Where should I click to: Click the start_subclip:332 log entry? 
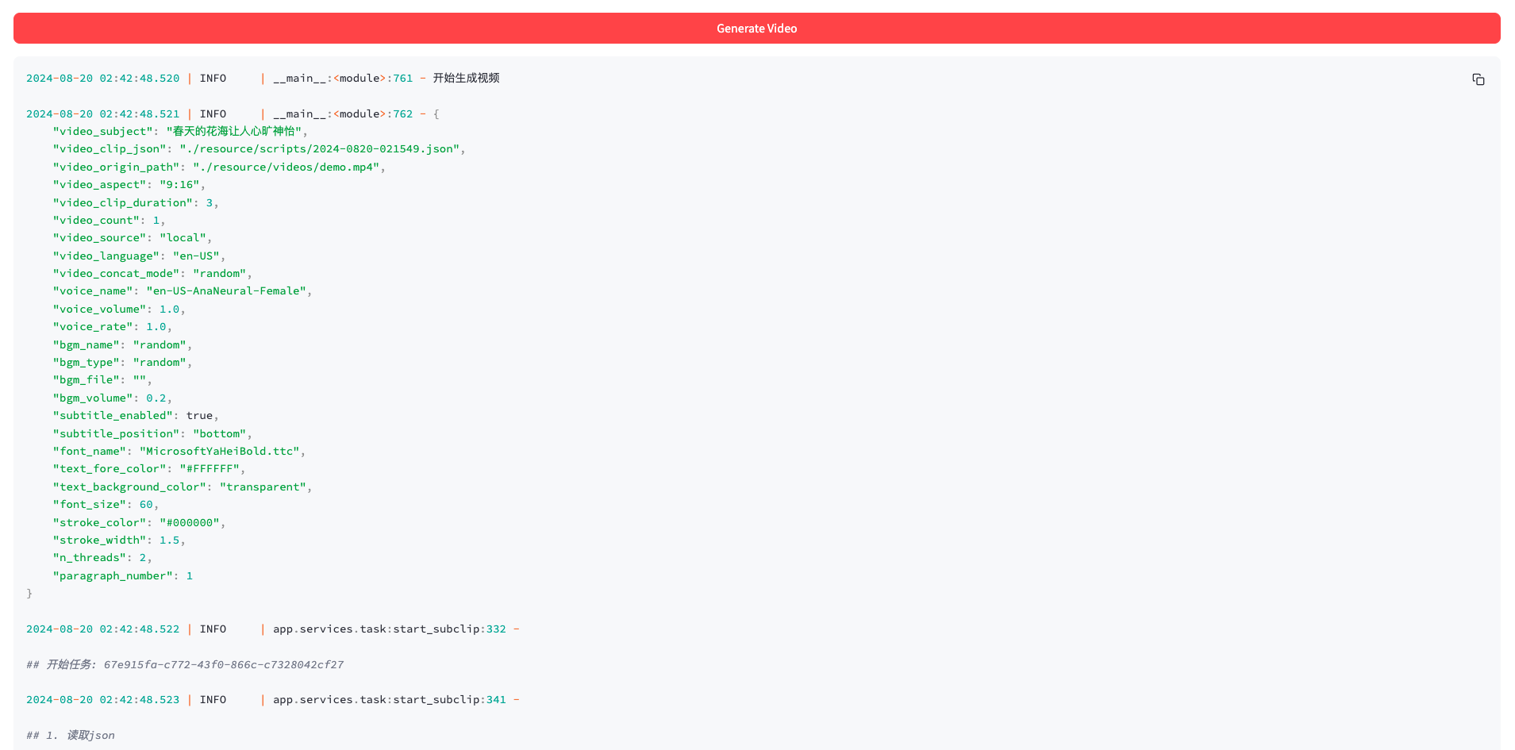click(389, 629)
